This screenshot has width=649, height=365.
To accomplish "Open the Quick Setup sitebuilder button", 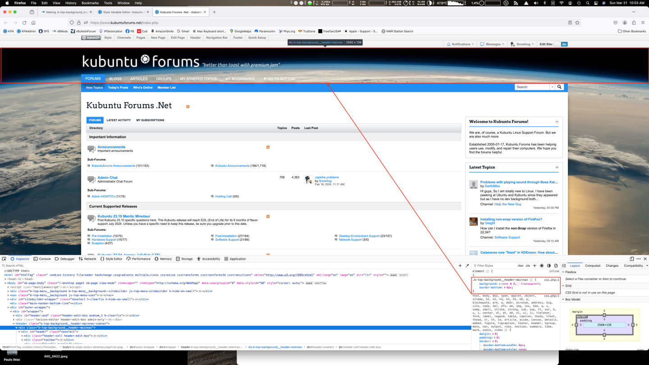I will pyautogui.click(x=257, y=38).
